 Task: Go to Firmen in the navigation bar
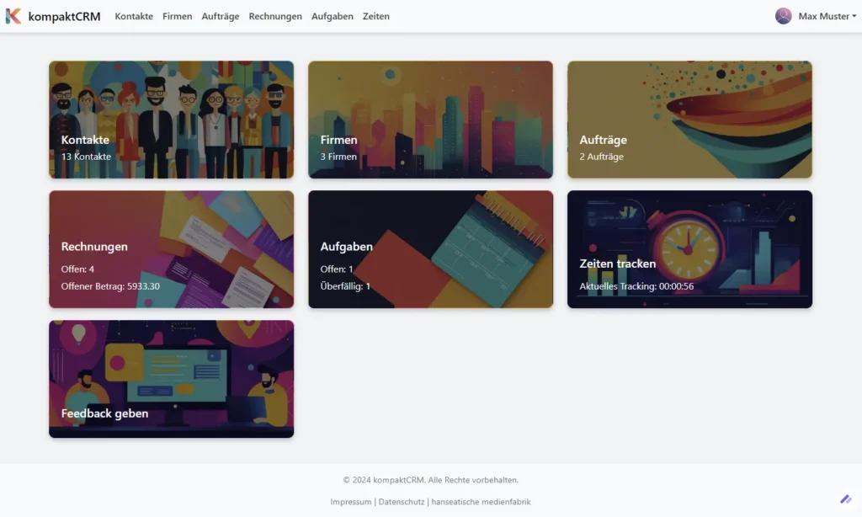click(x=177, y=17)
